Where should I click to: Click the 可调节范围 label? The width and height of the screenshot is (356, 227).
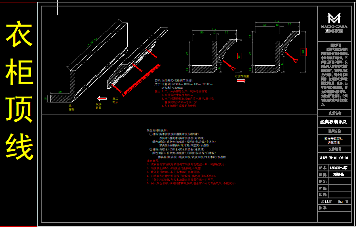coord(242,76)
